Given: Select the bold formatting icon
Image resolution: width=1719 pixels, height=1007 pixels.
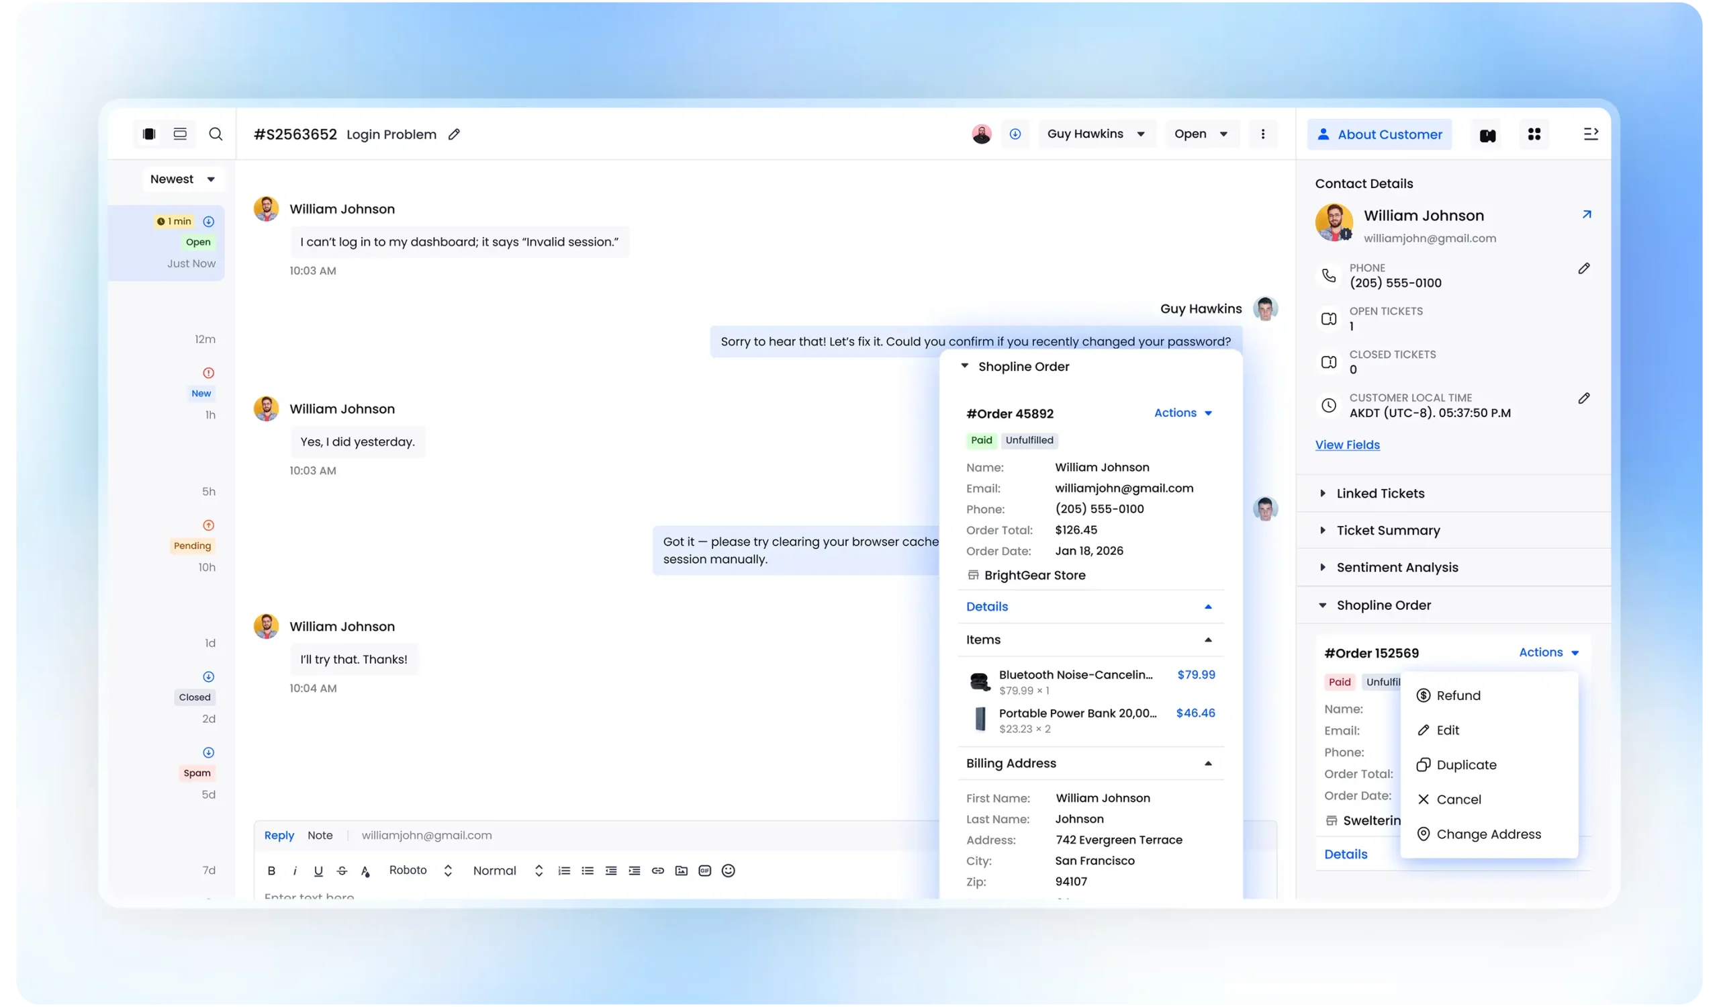Looking at the screenshot, I should (x=271, y=871).
